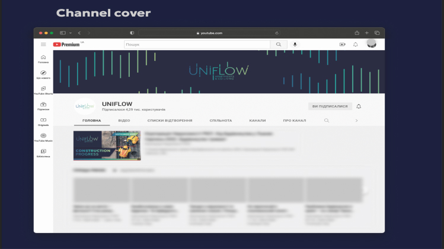Select the ГОЛОВНА tab
This screenshot has height=249, width=444.
click(92, 121)
